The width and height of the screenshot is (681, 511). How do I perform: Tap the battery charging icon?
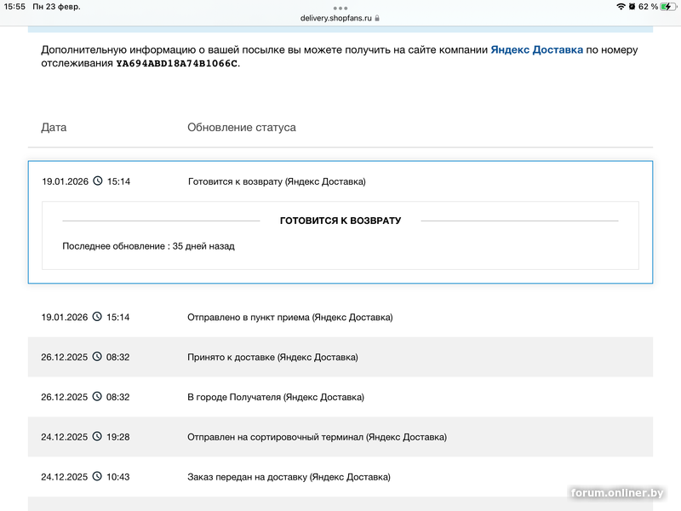[x=668, y=7]
